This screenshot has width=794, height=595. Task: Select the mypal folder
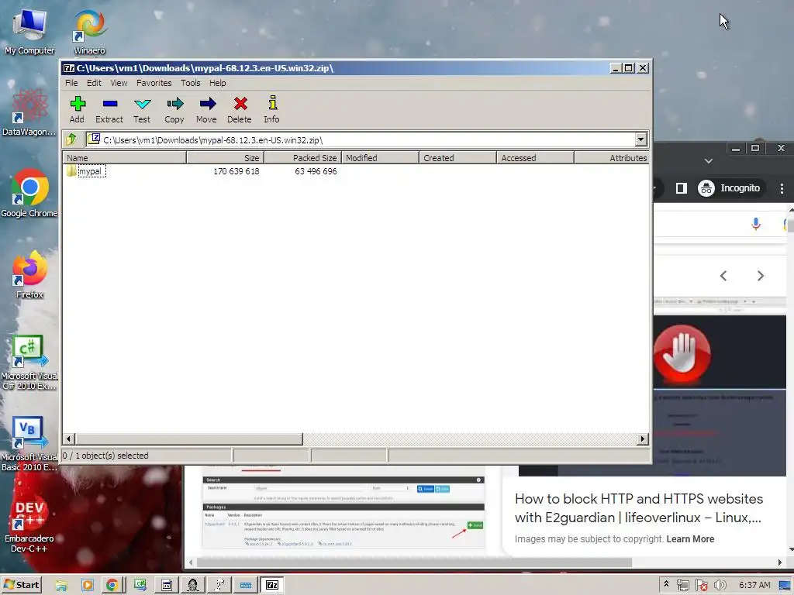[85, 171]
